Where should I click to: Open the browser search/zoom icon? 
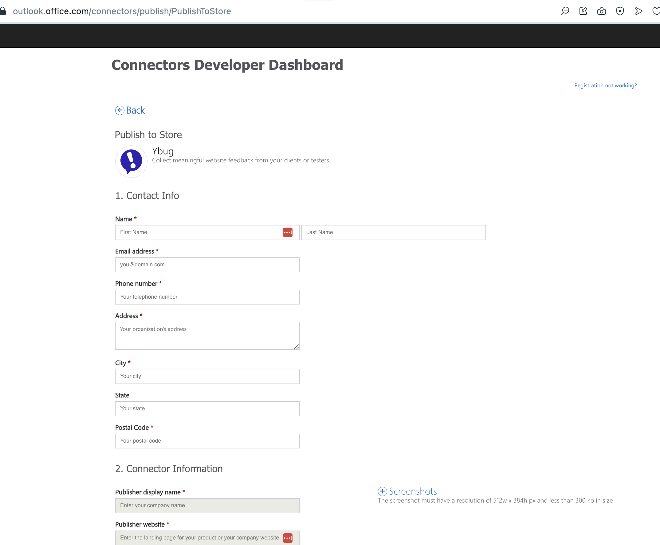(x=565, y=11)
